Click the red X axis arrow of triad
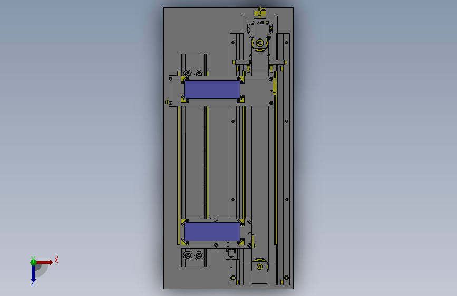 (44, 262)
